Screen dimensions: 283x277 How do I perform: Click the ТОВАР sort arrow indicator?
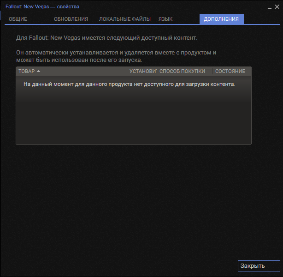tap(38, 71)
